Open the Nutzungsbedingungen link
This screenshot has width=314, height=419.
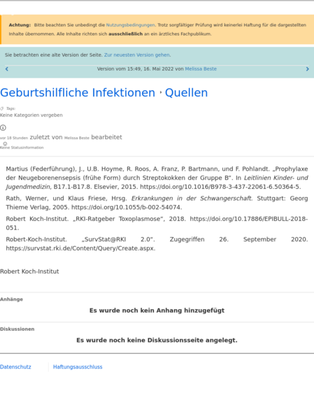coord(130,25)
